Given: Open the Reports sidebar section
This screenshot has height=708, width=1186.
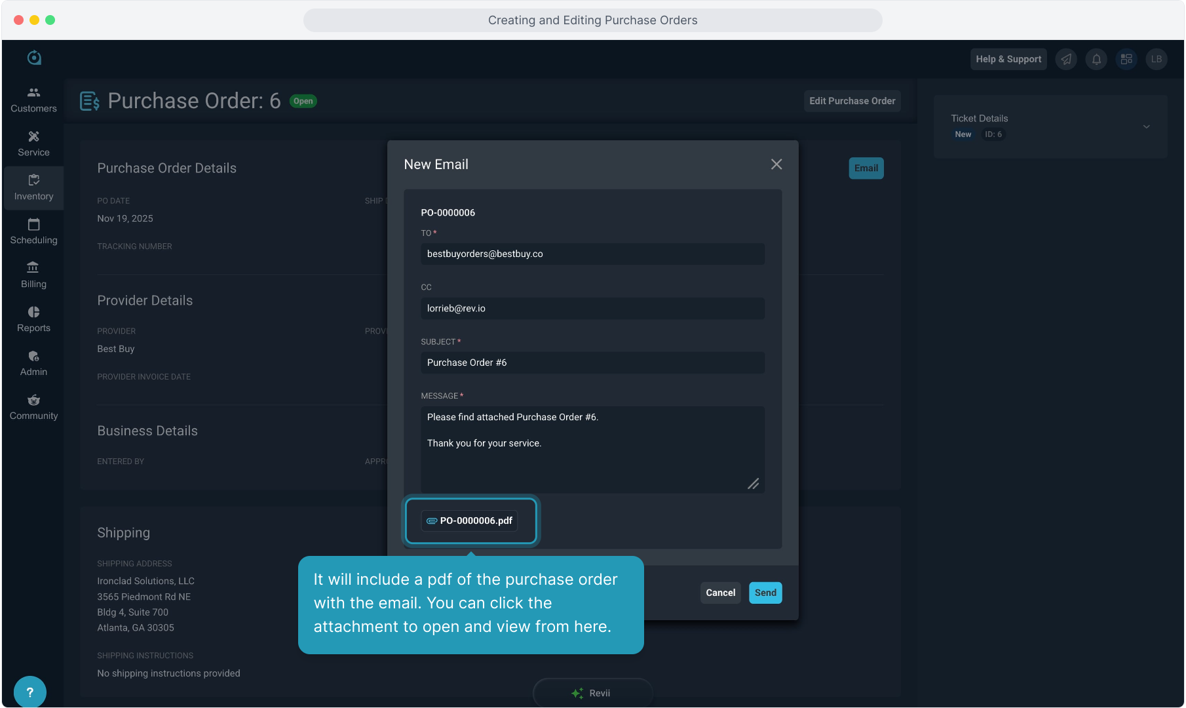Looking at the screenshot, I should [33, 319].
